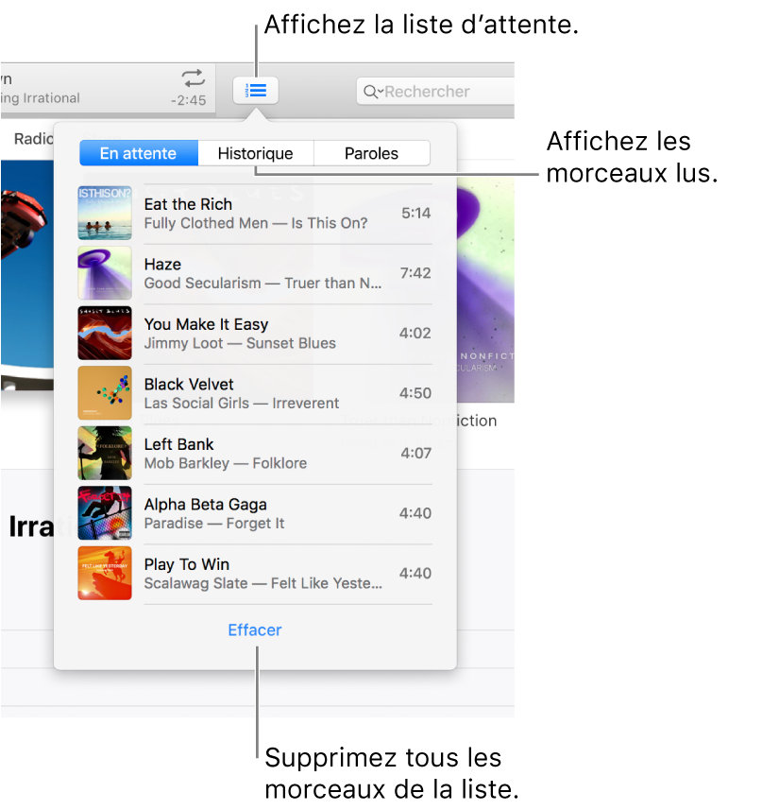This screenshot has height=810, width=779.
Task: Select the song title Alpha Beta Gaga
Action: pyautogui.click(x=206, y=505)
